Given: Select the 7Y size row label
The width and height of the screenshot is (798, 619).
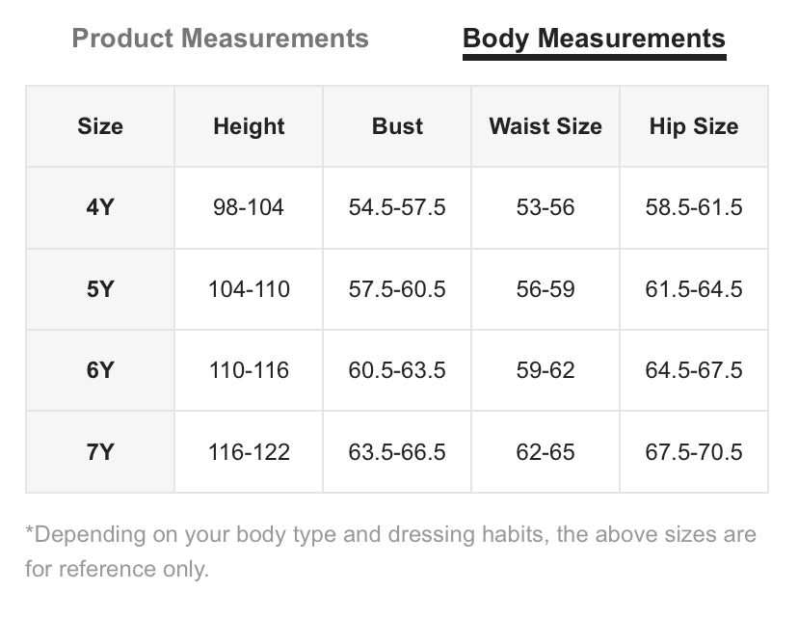Looking at the screenshot, I should click(x=100, y=452).
